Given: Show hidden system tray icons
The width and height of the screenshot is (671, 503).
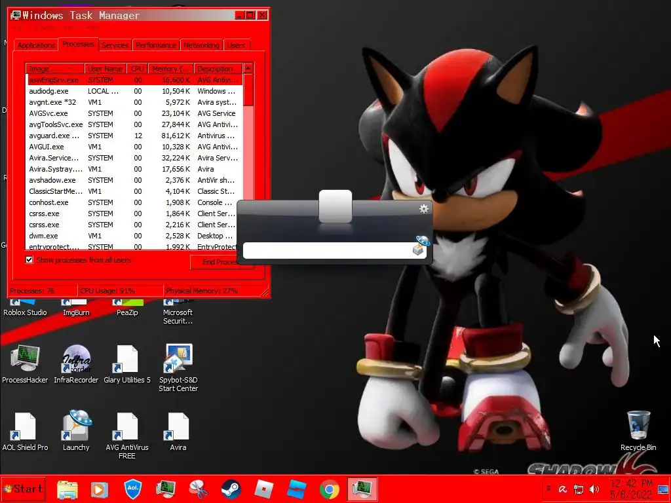Looking at the screenshot, I should click(x=548, y=488).
